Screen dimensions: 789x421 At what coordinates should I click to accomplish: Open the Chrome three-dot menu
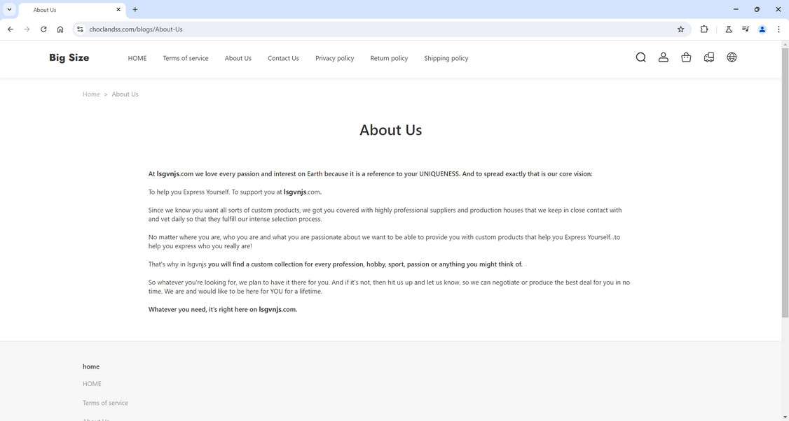pyautogui.click(x=778, y=29)
